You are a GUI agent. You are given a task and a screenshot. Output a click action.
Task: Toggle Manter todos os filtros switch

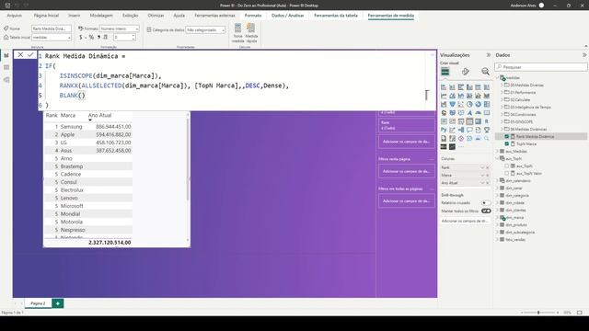pos(486,211)
